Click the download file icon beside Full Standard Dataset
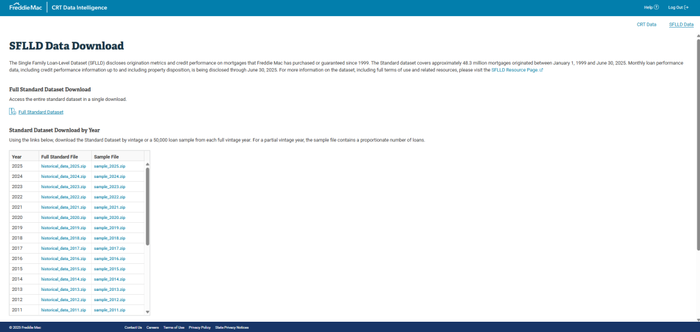The image size is (700, 332). pos(13,112)
